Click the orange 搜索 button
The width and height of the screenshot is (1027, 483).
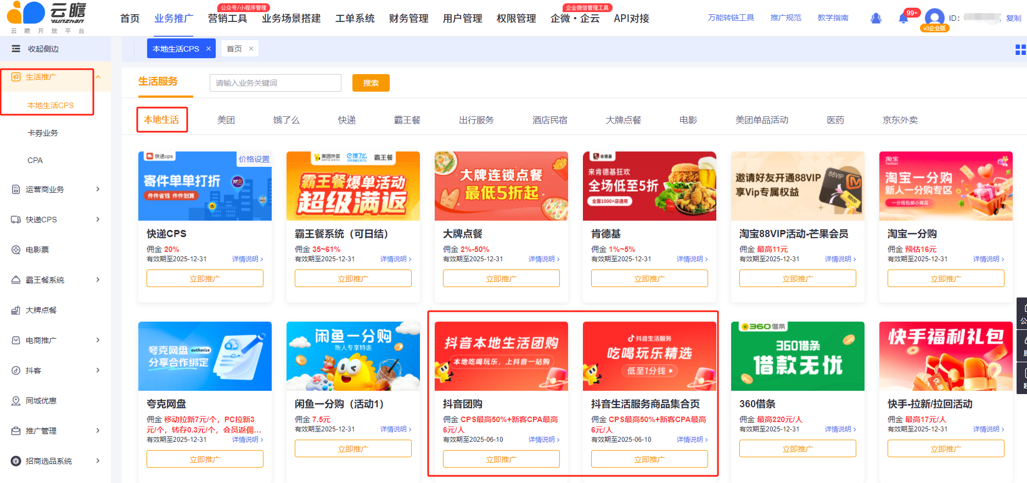point(371,83)
